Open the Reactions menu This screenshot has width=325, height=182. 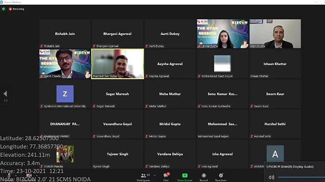pos(221,177)
